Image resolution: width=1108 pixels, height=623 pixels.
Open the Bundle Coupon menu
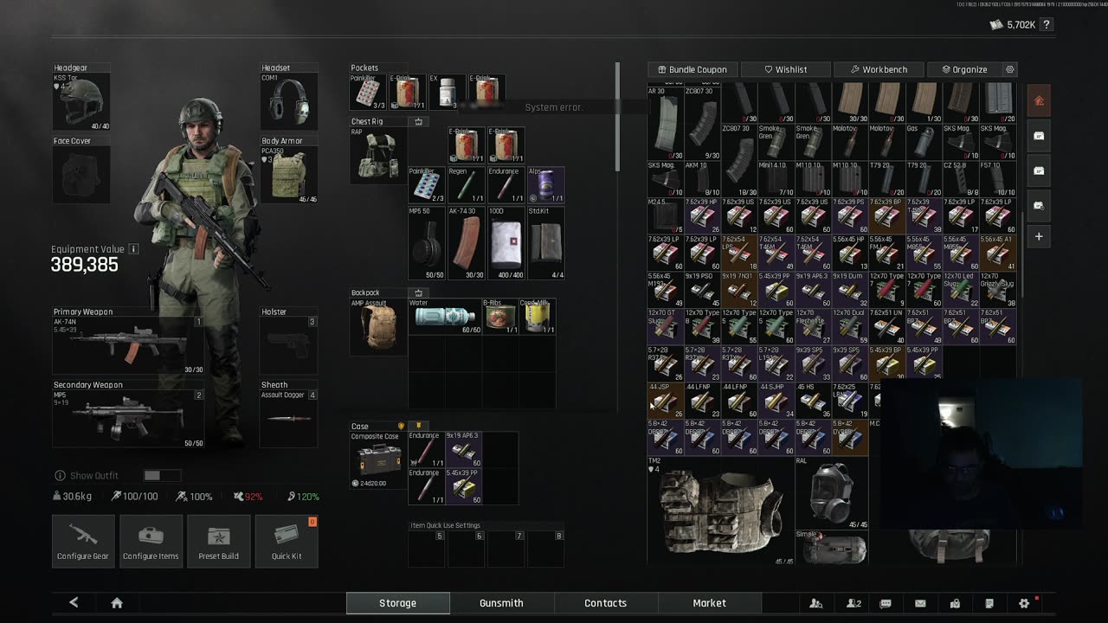(692, 69)
